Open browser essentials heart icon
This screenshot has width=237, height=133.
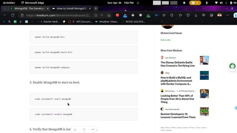[204, 15]
